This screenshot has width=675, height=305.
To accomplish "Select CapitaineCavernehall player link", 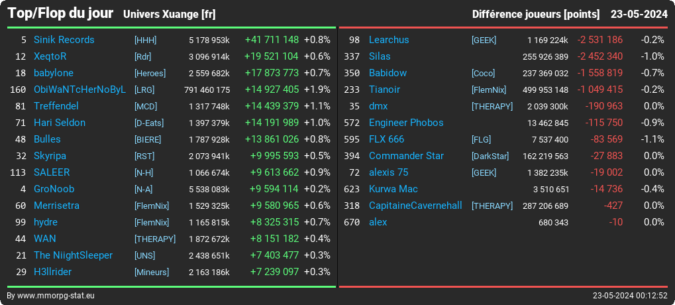I will tap(415, 206).
